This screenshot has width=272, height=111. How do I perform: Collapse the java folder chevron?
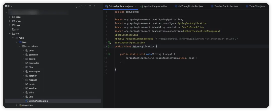click(16, 42)
